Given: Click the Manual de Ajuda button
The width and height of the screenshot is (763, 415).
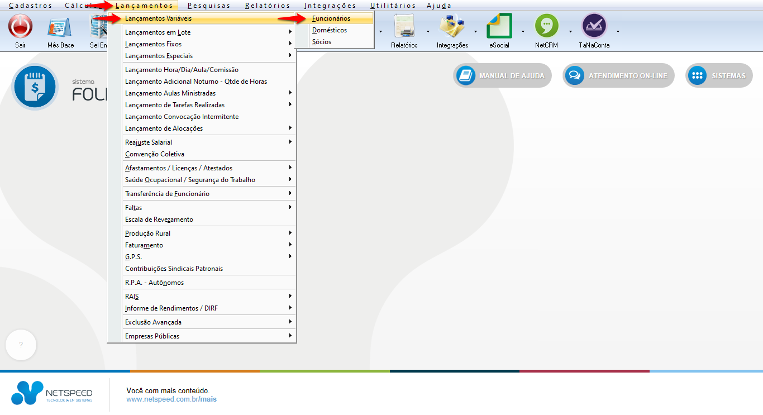Looking at the screenshot, I should (502, 76).
